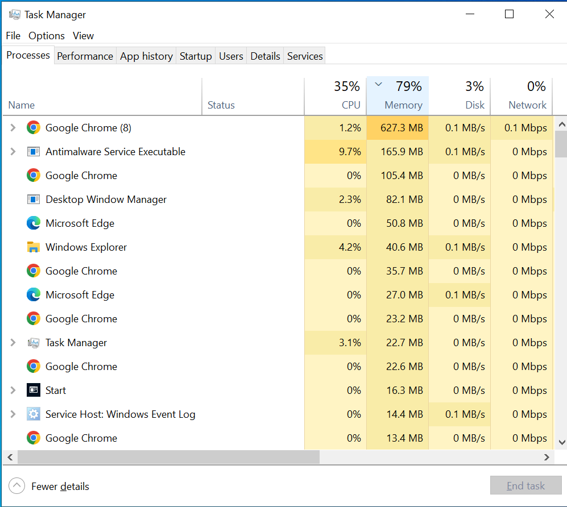Viewport: 567px width, 507px height.
Task: Expand the Google Chrome (8) process group
Action: pyautogui.click(x=13, y=128)
